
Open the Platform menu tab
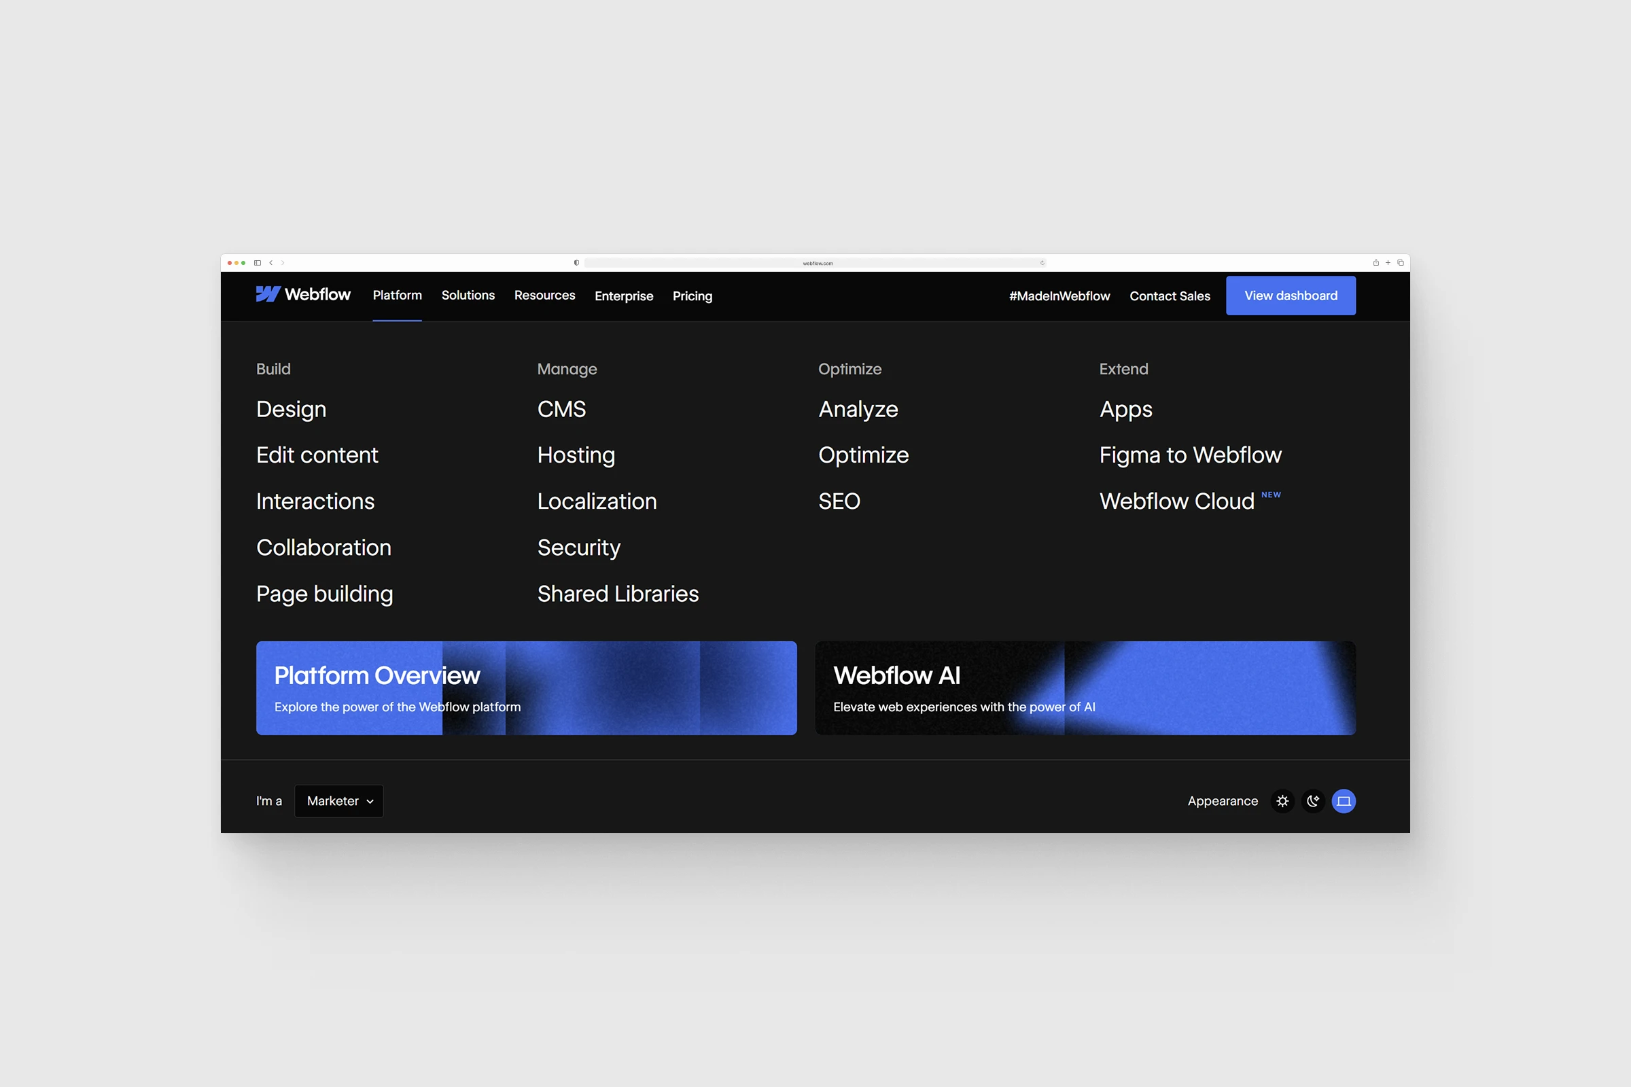(398, 296)
